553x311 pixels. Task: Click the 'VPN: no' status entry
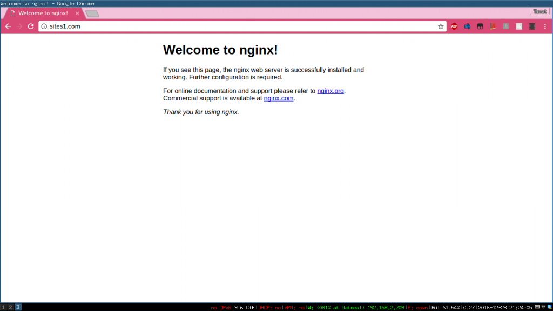point(294,308)
